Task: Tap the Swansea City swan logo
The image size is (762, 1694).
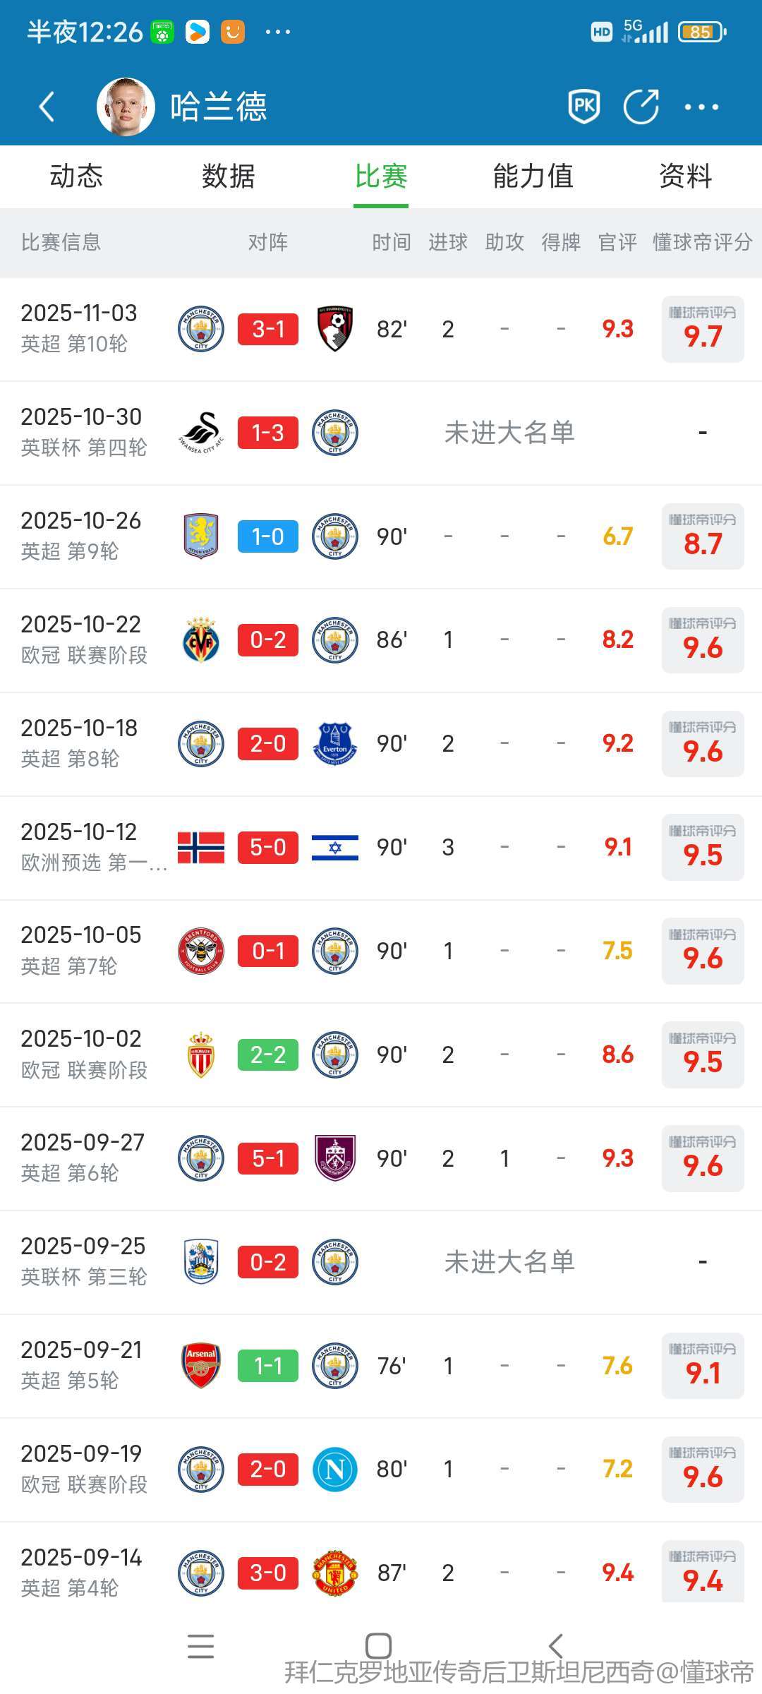Action: 201,433
